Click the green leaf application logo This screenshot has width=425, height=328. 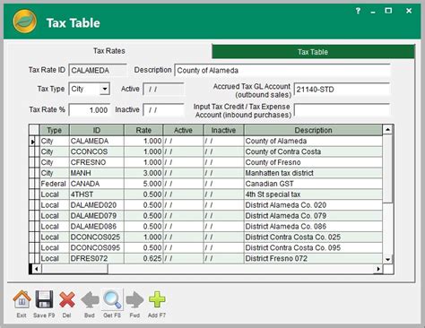24,22
